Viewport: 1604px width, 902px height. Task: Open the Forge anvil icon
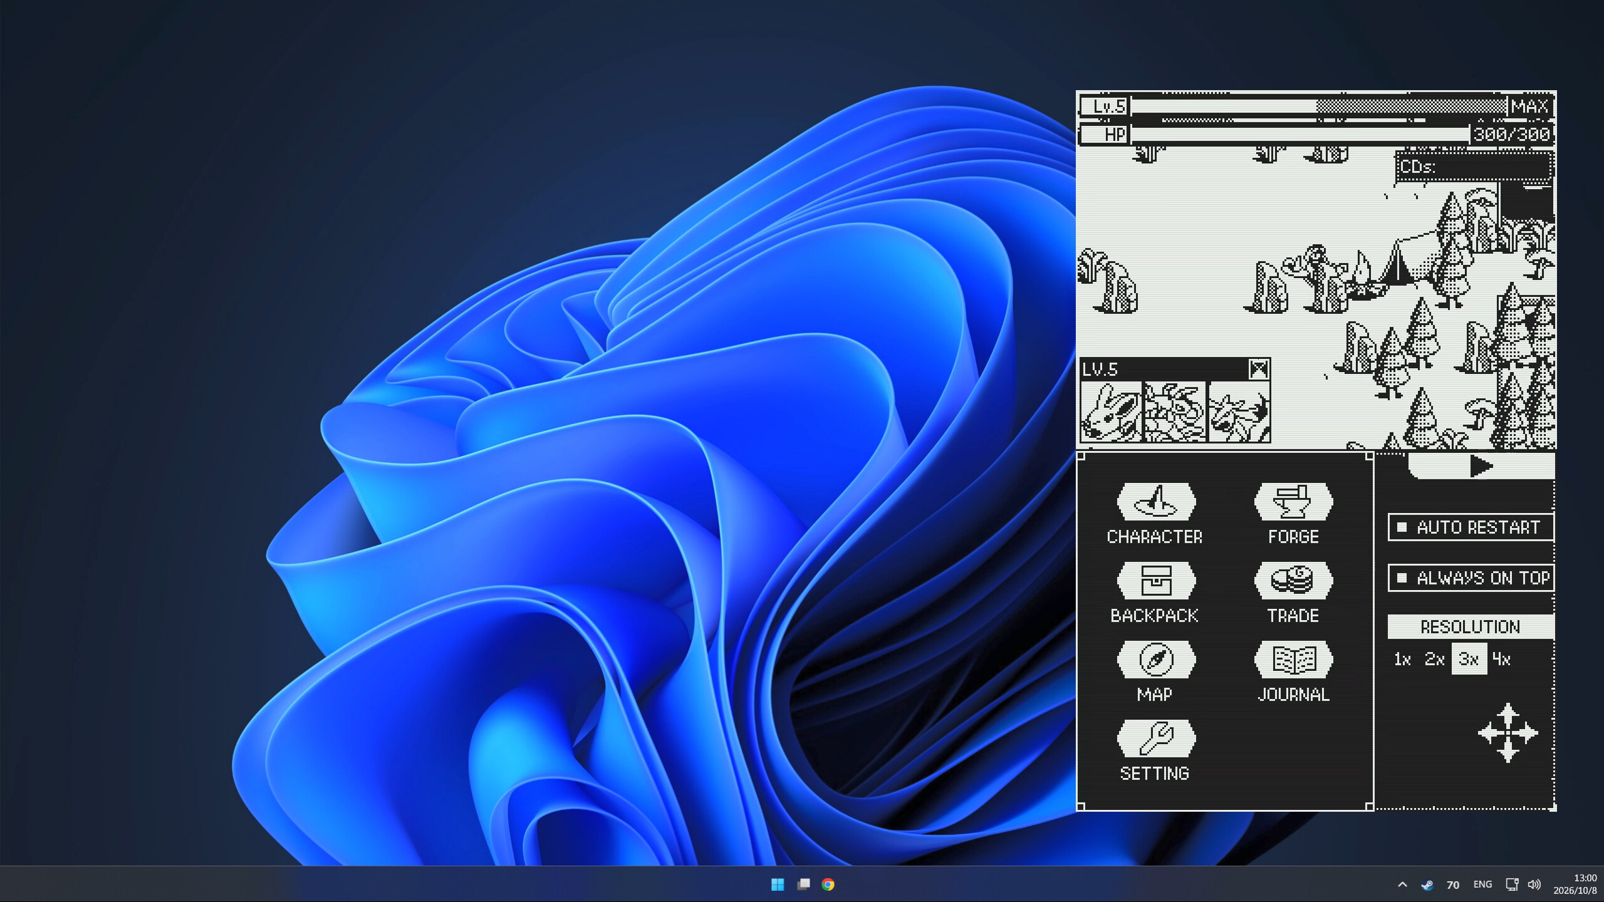pyautogui.click(x=1293, y=501)
